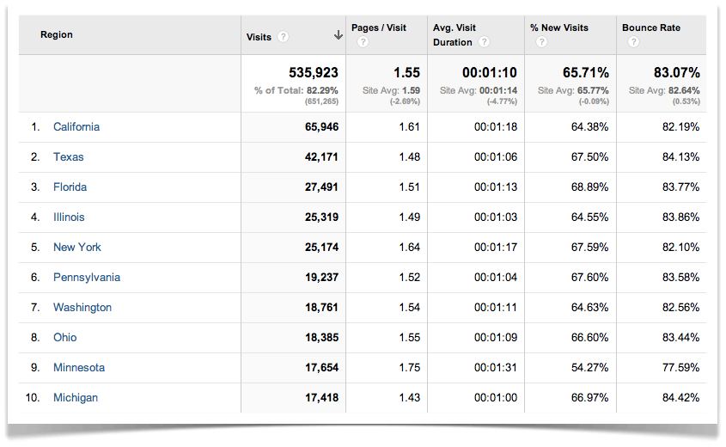Open the Illinois region link
The width and height of the screenshot is (726, 447).
pyautogui.click(x=69, y=217)
